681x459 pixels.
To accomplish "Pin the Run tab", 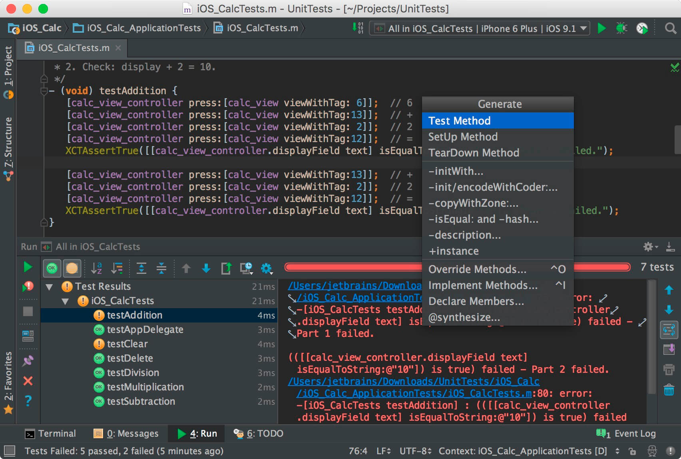I will (28, 361).
